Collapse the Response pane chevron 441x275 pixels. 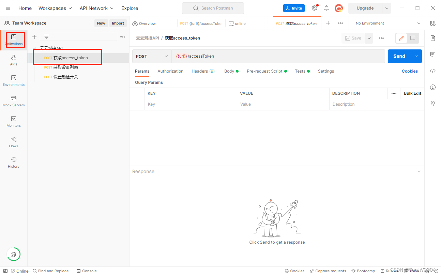(419, 171)
